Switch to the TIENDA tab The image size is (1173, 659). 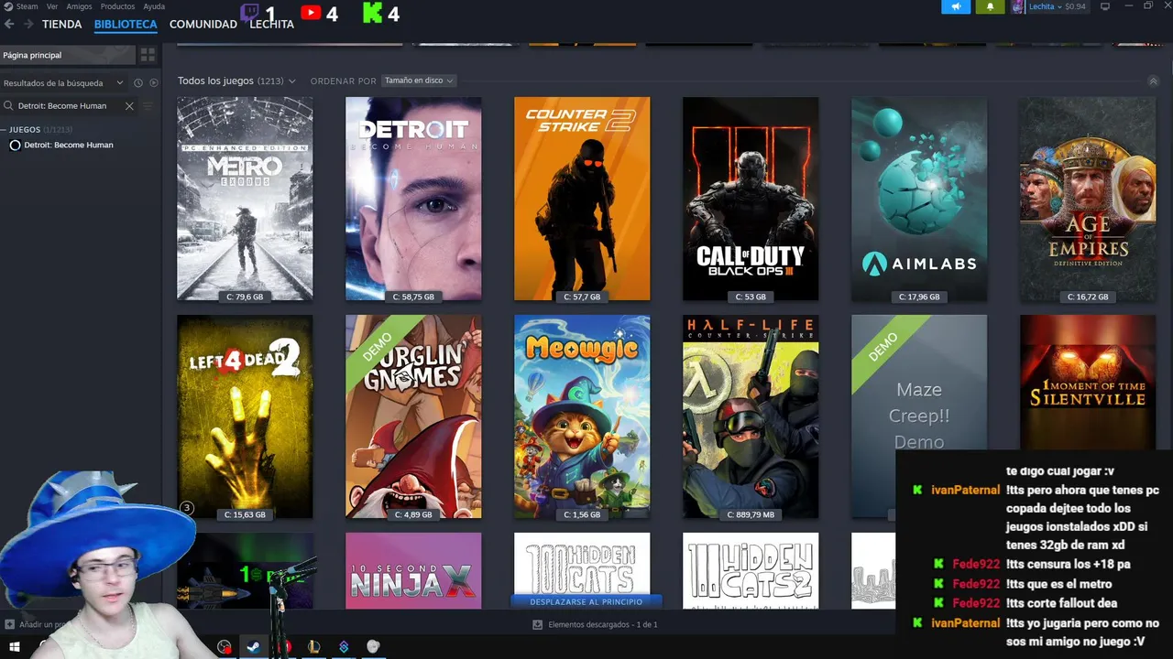(x=61, y=24)
